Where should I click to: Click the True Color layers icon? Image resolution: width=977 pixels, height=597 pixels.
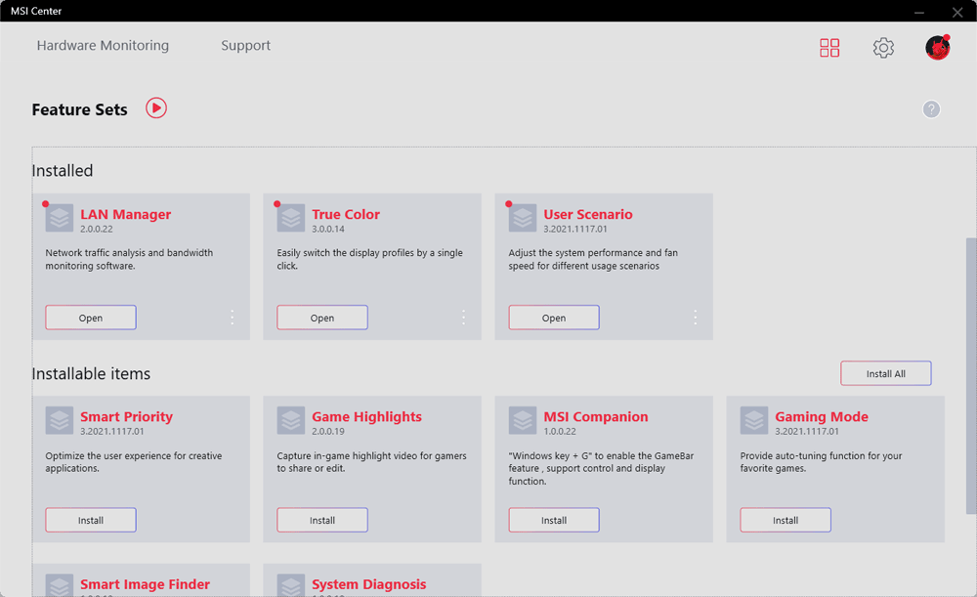(x=291, y=218)
